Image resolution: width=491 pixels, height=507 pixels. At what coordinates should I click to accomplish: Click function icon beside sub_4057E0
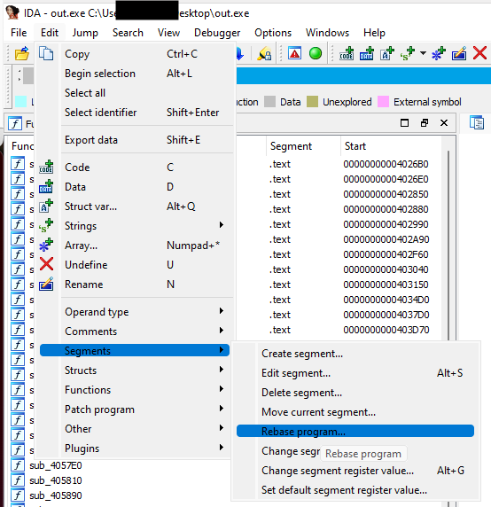coord(18,465)
